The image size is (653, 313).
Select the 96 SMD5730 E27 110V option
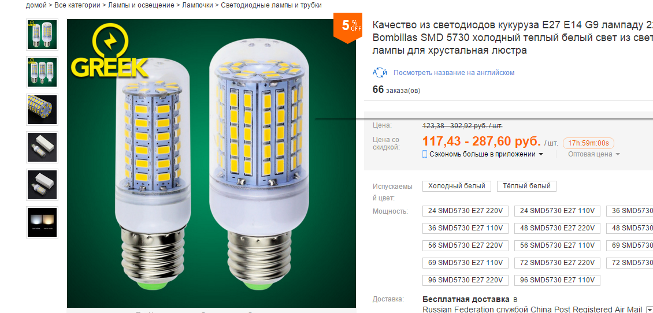557,280
